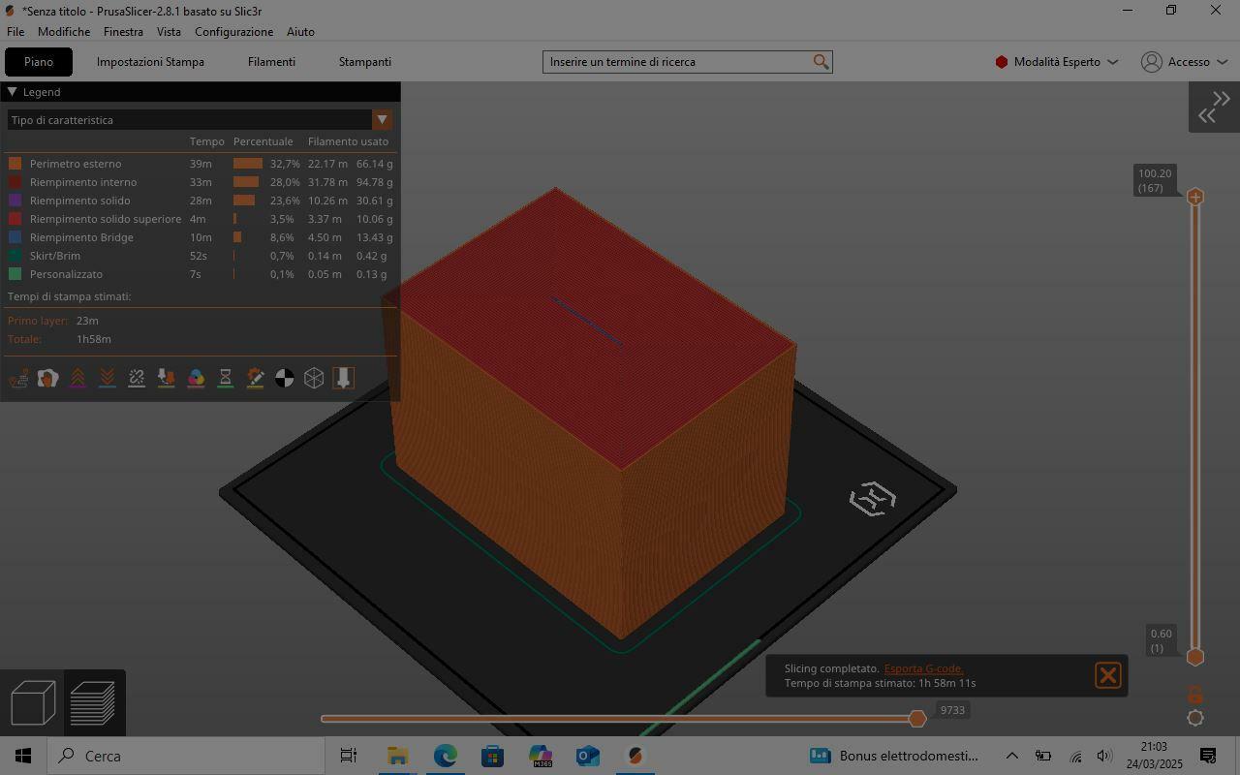Switch to the 3D editor view cube icon
The image size is (1240, 775).
coord(33,702)
